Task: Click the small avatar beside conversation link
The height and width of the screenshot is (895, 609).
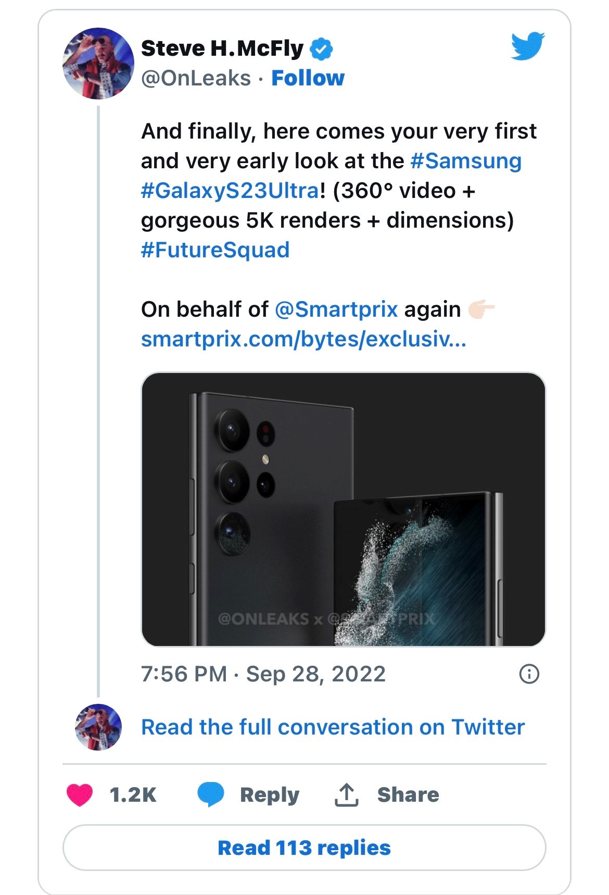Action: [98, 727]
